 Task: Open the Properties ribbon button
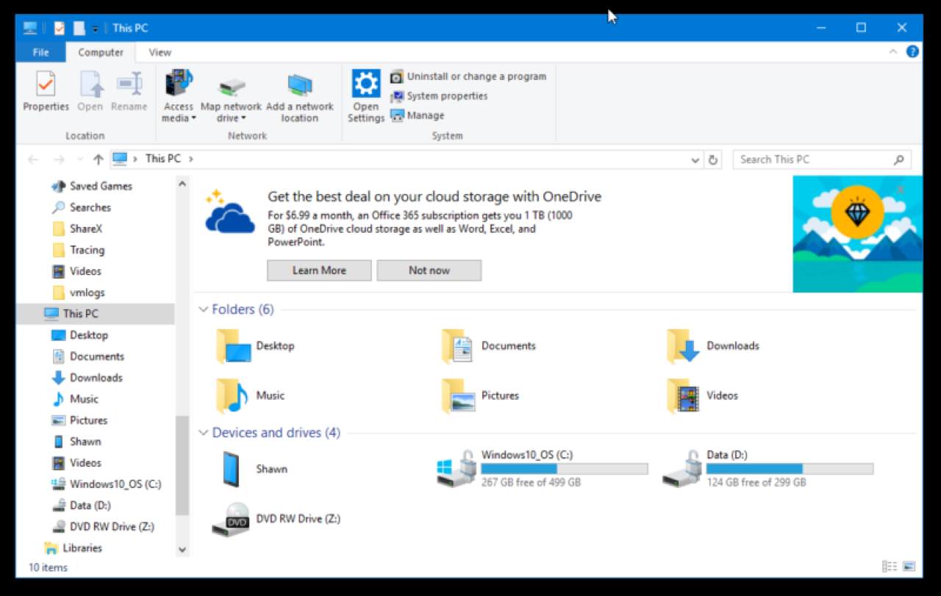click(x=46, y=91)
